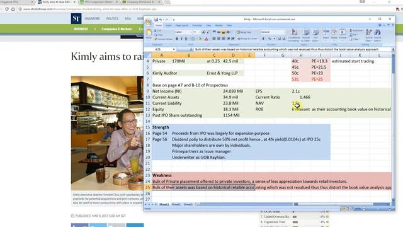Reload the browser page
This screenshot has height=227, width=403.
(7, 9)
